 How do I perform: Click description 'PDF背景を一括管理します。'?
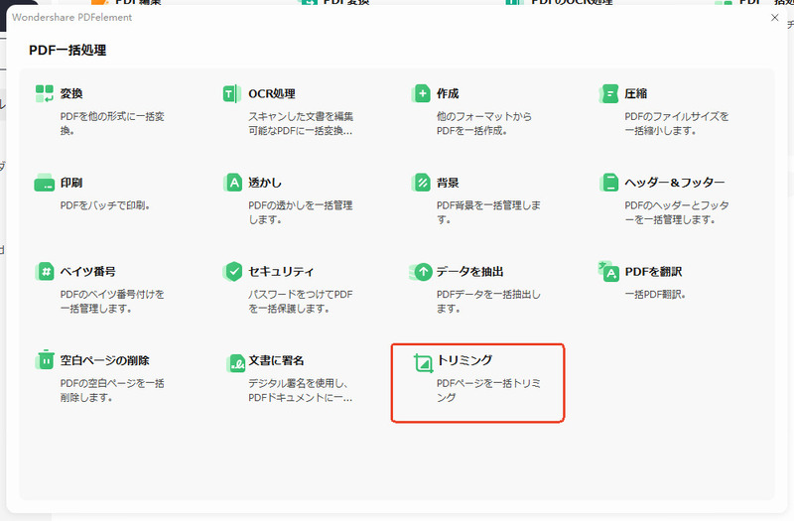coord(488,212)
